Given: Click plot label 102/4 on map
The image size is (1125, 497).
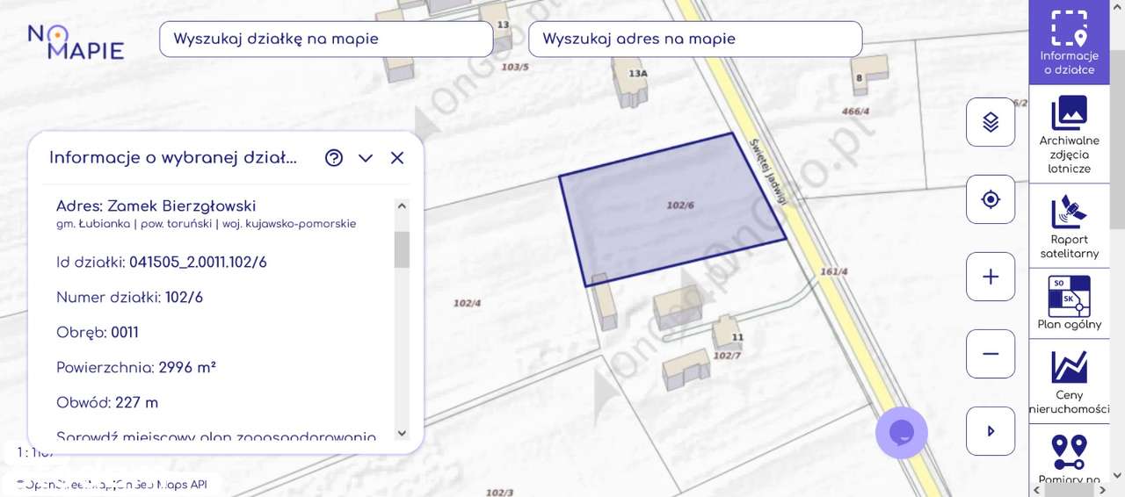Looking at the screenshot, I should pos(467,303).
